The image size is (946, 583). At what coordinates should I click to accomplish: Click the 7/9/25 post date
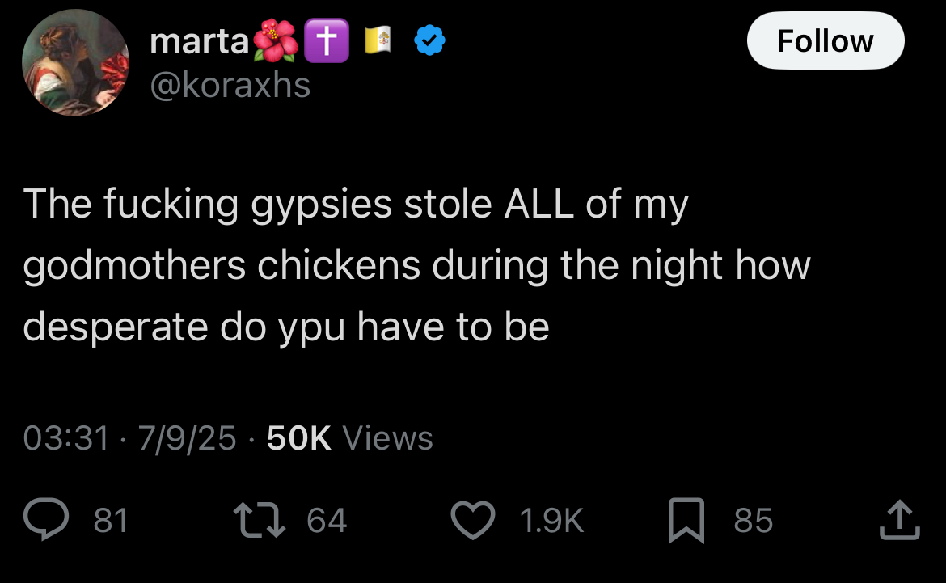tap(187, 437)
